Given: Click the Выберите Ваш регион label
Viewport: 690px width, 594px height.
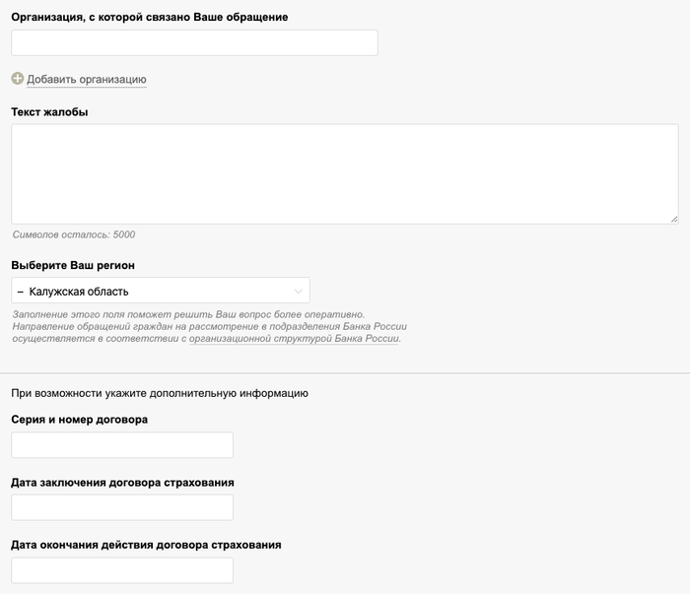Looking at the screenshot, I should click(x=73, y=266).
